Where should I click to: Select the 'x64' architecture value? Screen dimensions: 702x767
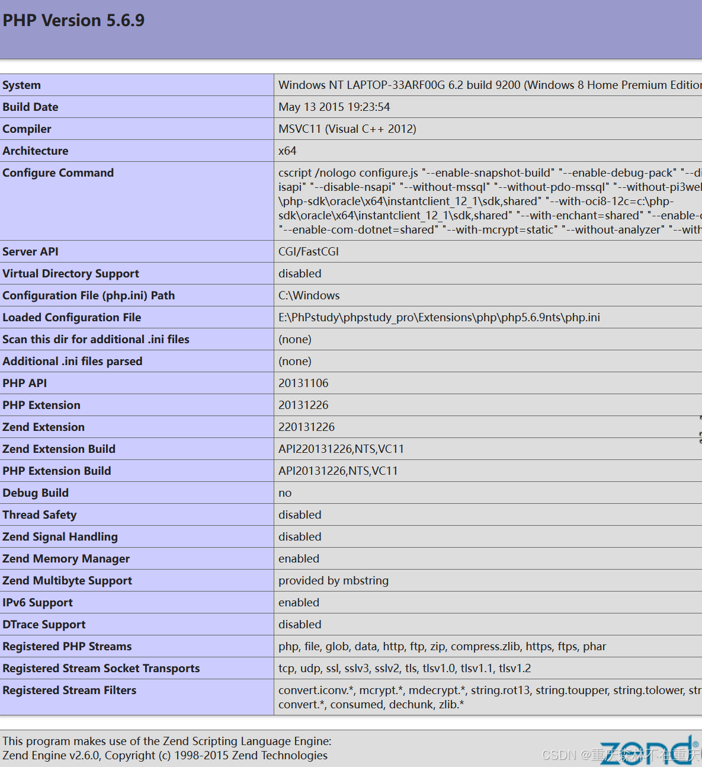coord(287,151)
